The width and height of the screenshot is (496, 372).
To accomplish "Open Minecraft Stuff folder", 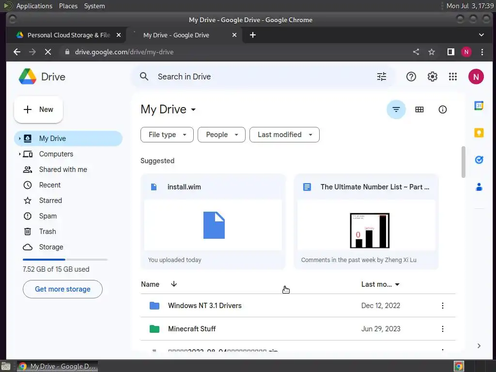I will (x=298, y=329).
